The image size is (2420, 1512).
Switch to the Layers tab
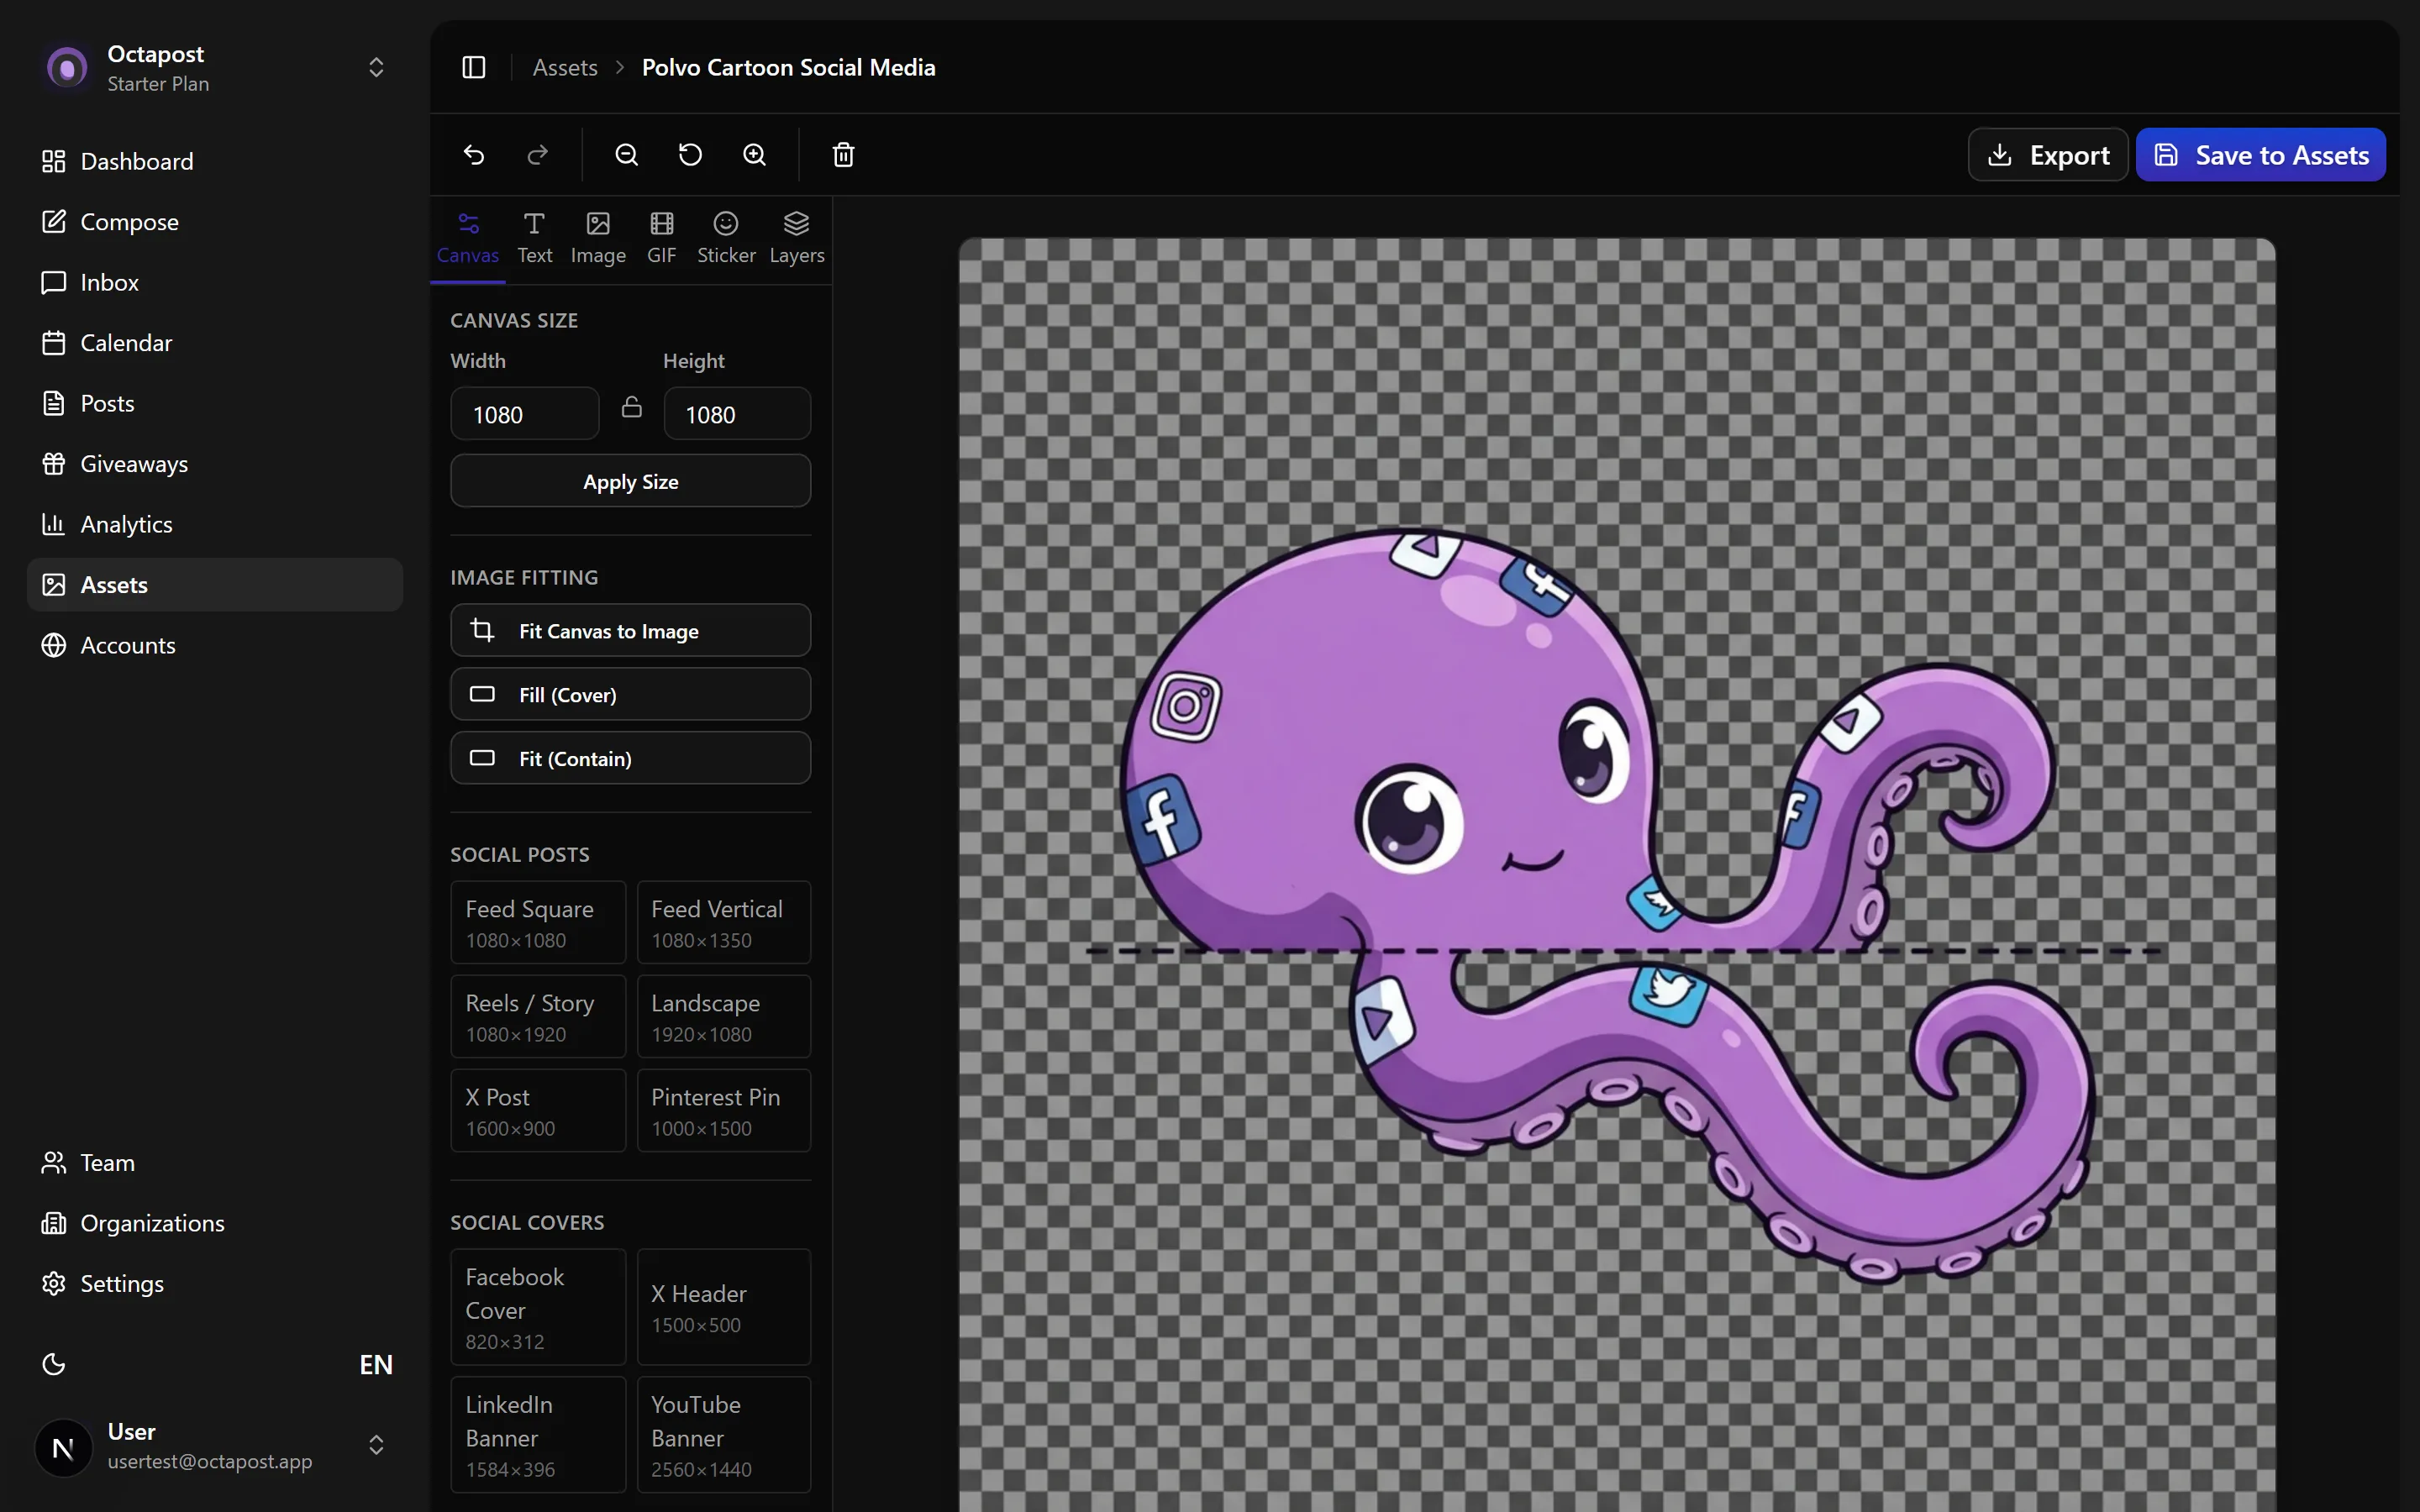point(797,239)
